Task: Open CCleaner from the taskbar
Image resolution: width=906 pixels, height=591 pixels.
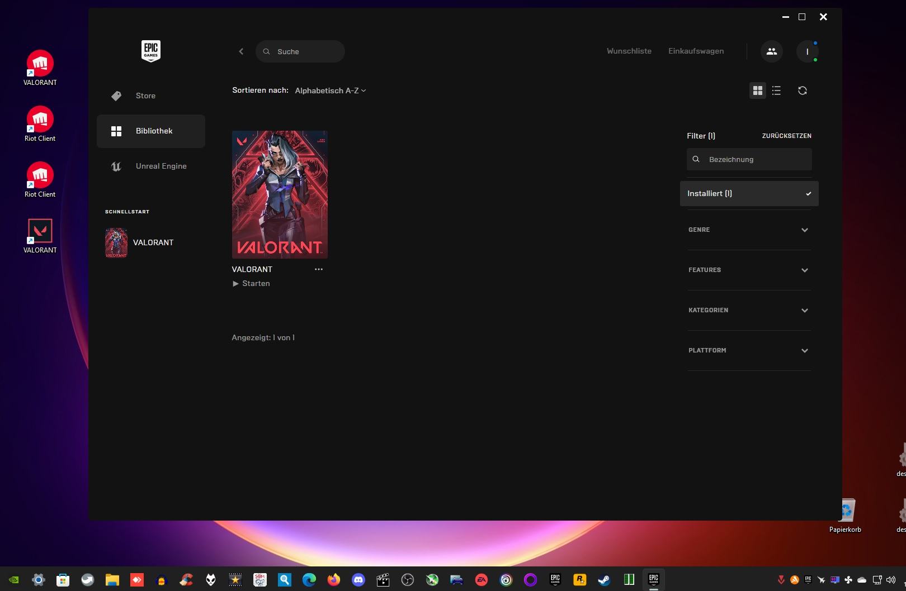Action: click(186, 580)
